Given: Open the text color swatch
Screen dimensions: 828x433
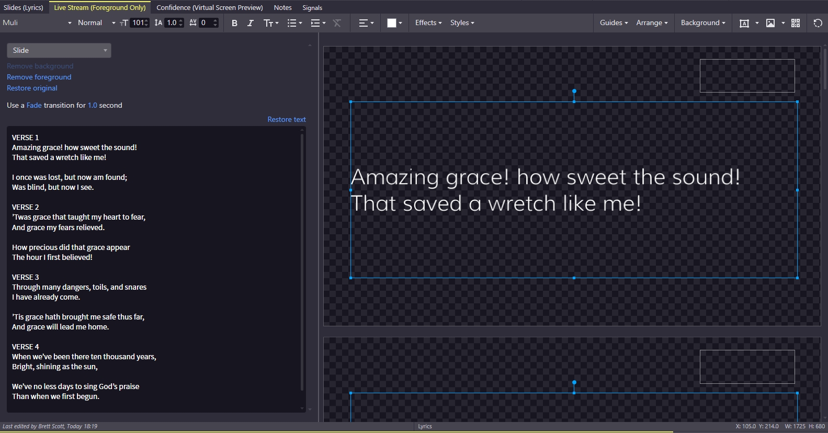Looking at the screenshot, I should tap(394, 23).
